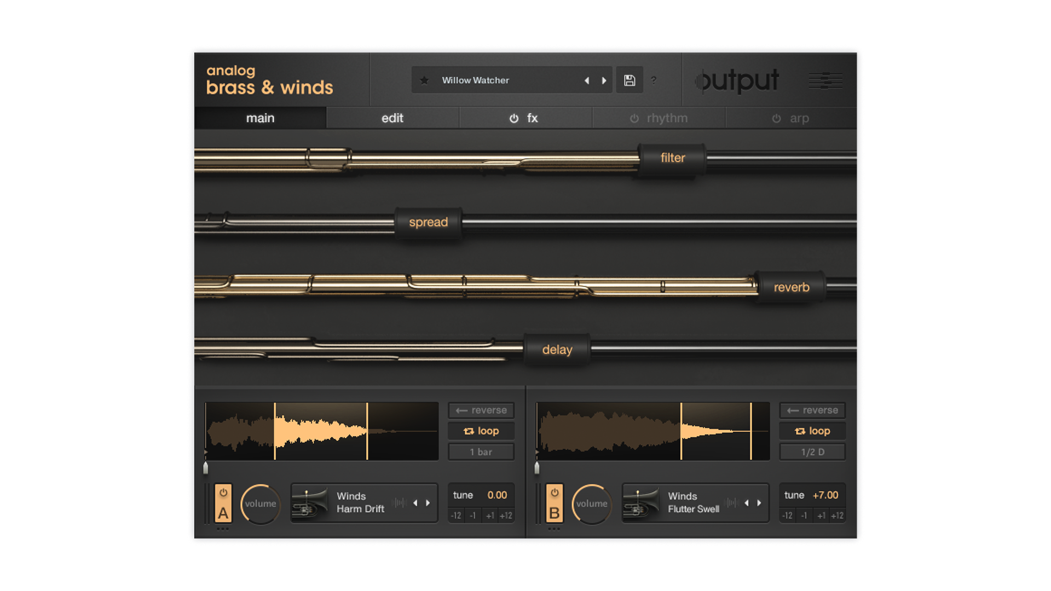The width and height of the screenshot is (1051, 591).
Task: Click the layer A trumpet instrument thumbnail
Action: click(309, 503)
